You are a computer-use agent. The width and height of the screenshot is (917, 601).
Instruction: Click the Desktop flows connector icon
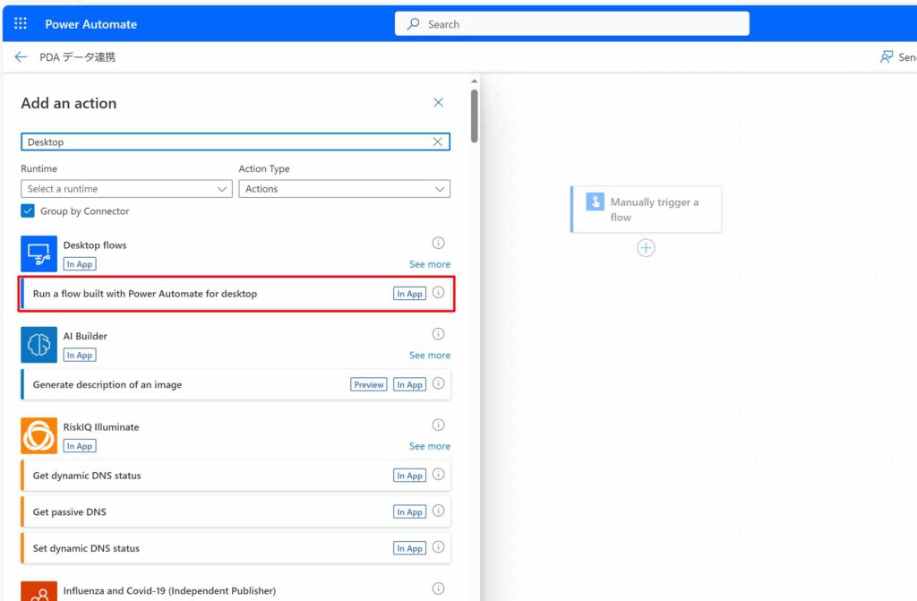coord(39,254)
